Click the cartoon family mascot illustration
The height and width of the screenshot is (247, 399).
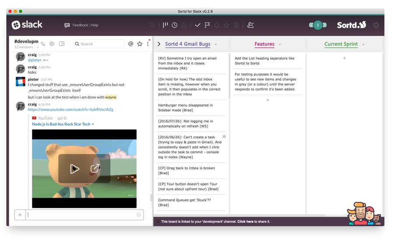[364, 214]
